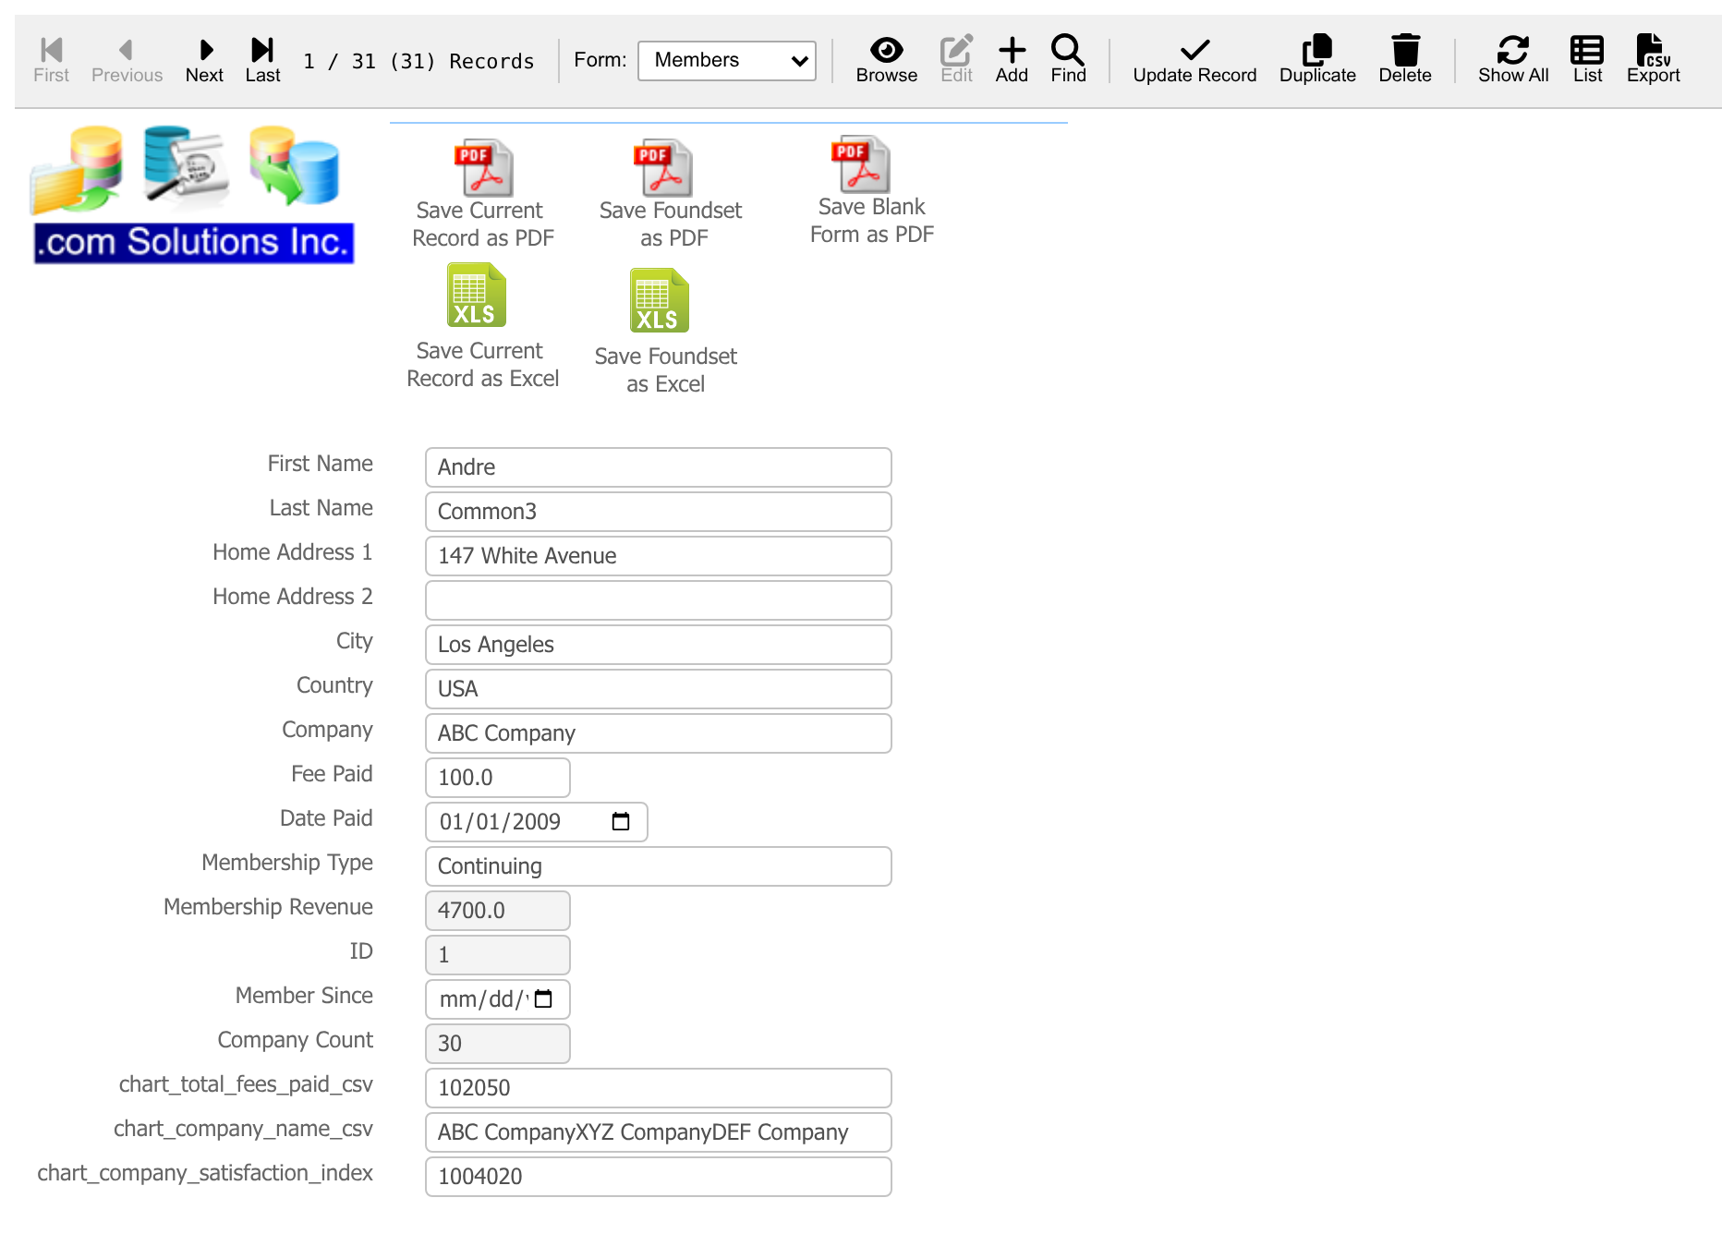Switch to List view

coord(1587,60)
